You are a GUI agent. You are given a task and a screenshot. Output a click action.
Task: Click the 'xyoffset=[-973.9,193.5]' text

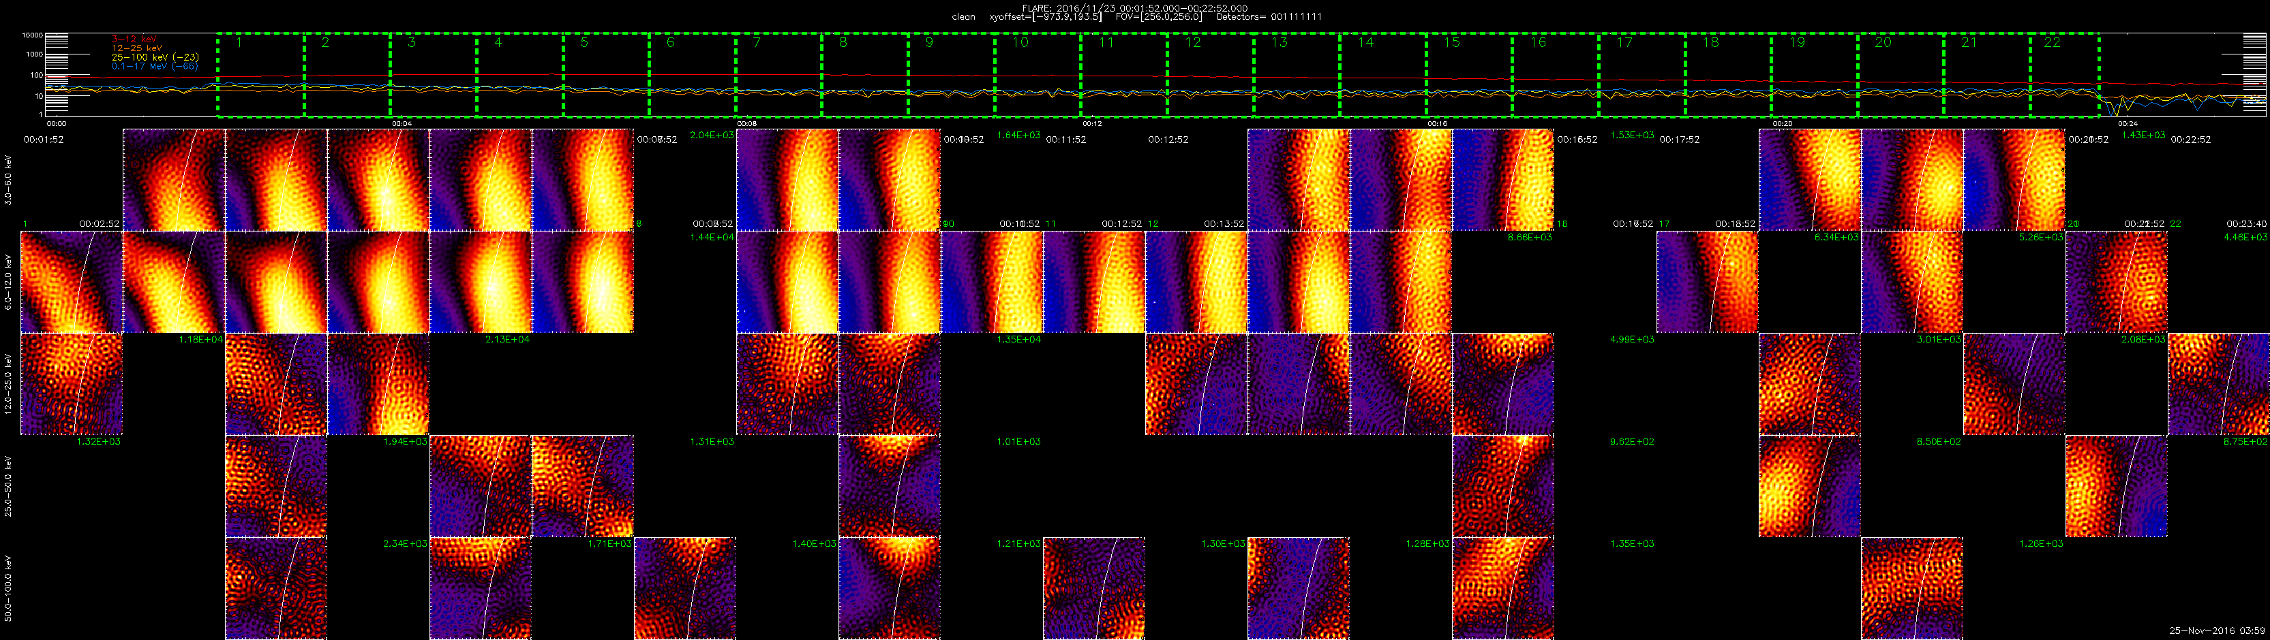(1045, 17)
